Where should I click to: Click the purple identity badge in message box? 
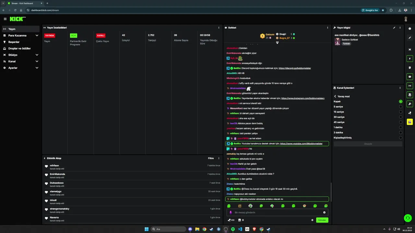click(x=231, y=213)
